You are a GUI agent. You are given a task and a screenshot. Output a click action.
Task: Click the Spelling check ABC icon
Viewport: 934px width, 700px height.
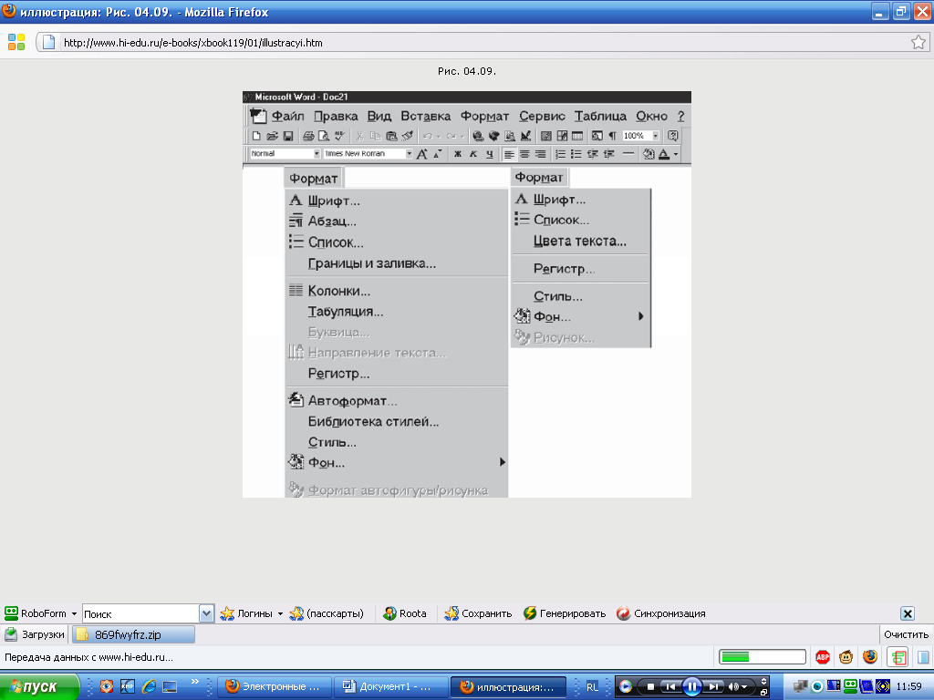(339, 136)
